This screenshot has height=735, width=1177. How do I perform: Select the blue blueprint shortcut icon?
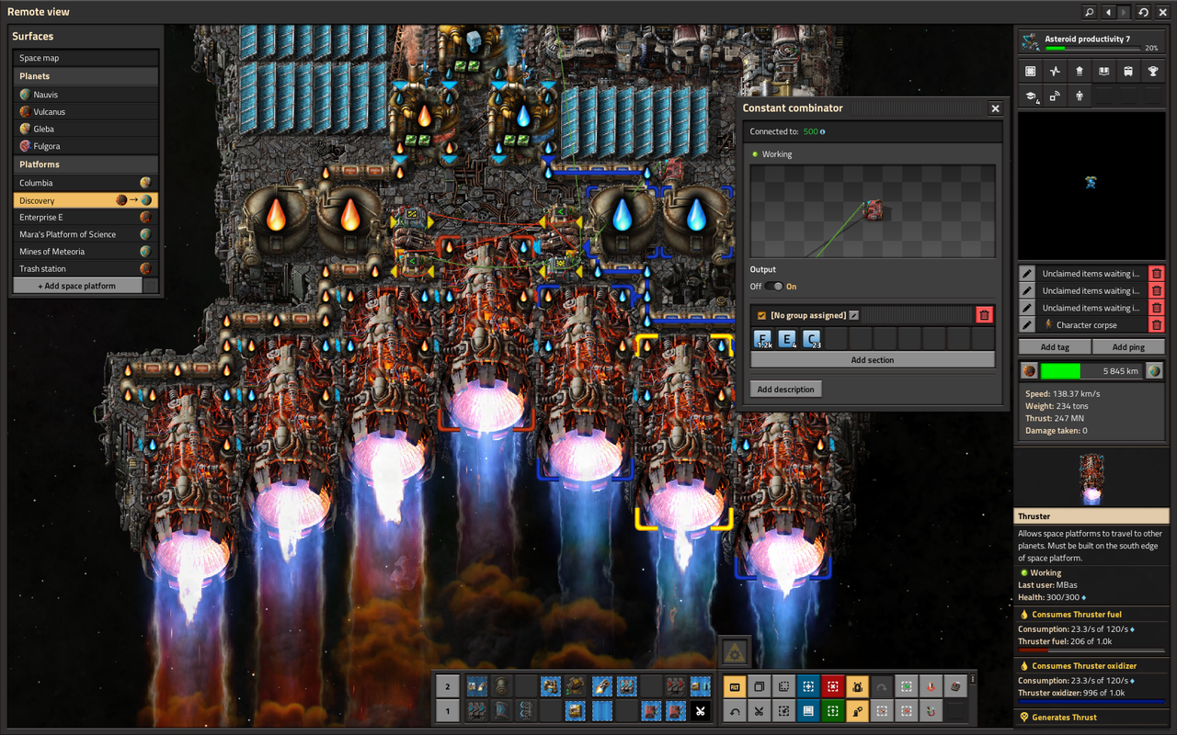807,686
